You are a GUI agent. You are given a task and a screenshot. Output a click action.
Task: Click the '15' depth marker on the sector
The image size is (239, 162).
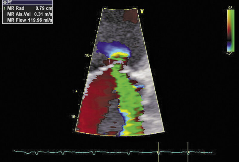click(73, 117)
